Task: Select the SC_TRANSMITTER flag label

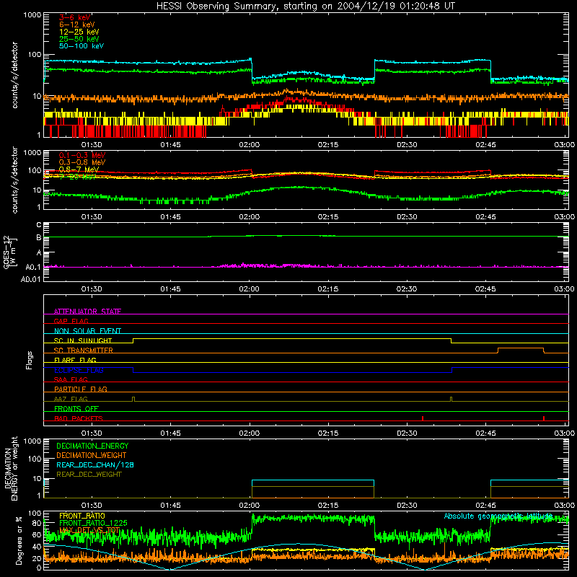Action: 83,350
